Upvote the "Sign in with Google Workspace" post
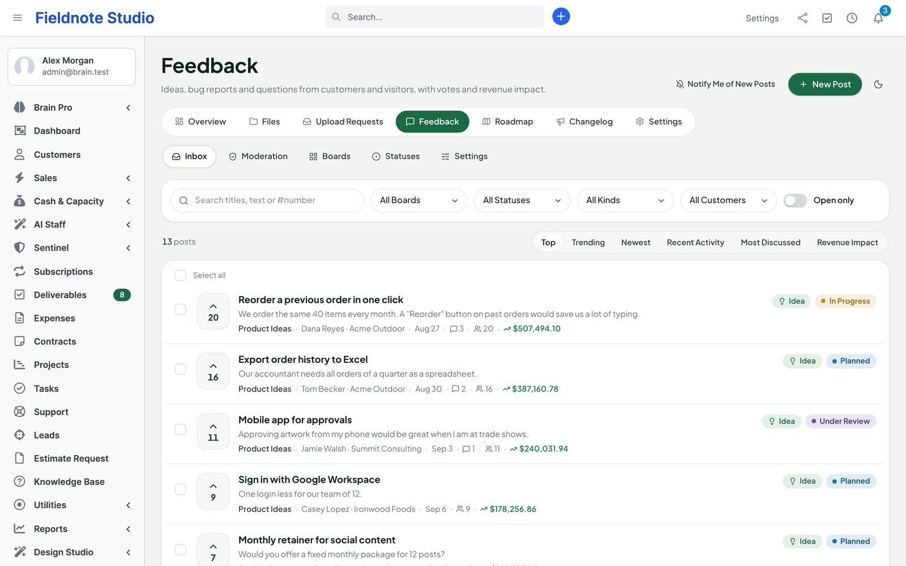Viewport: 906px width, 566px height. click(213, 491)
